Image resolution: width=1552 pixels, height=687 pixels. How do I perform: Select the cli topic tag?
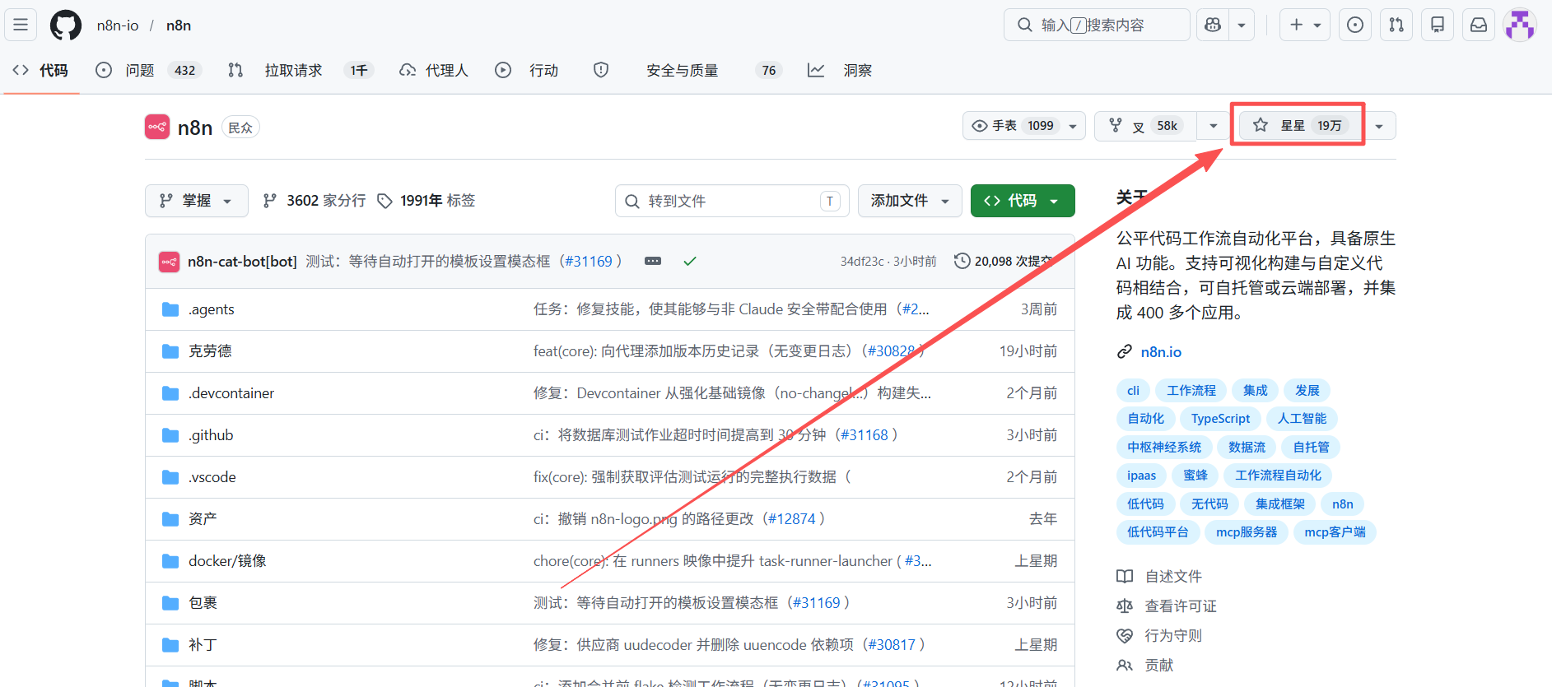[1133, 391]
